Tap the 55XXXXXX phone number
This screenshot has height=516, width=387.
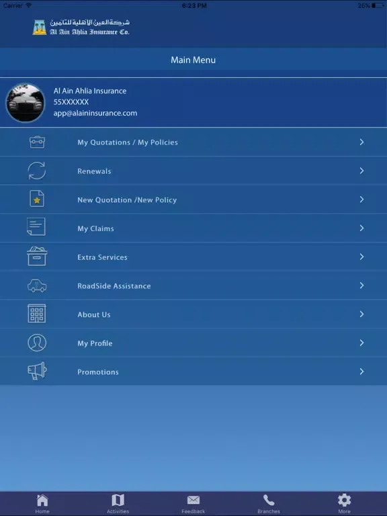coord(71,102)
